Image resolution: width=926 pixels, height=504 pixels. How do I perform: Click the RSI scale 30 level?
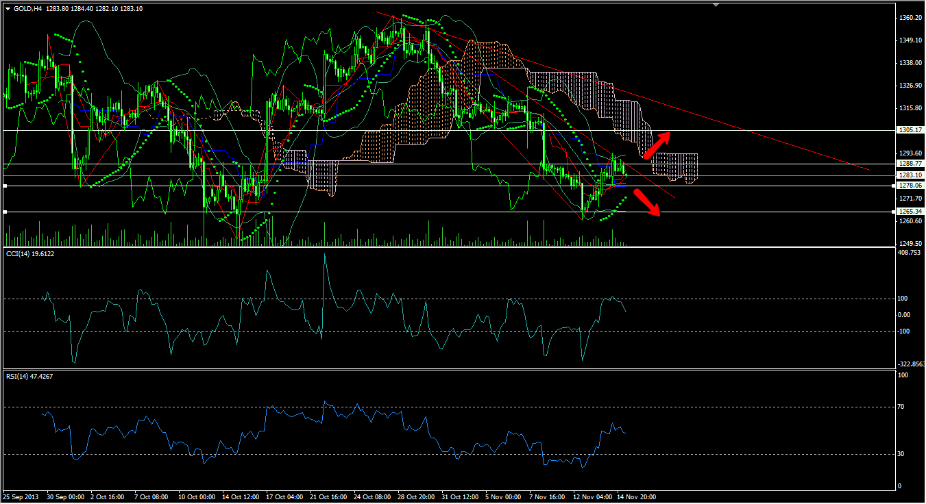903,454
